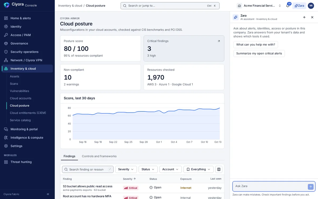This screenshot has width=318, height=199.
Task: Open Root account has no hardware MFA finding
Action: (87, 196)
